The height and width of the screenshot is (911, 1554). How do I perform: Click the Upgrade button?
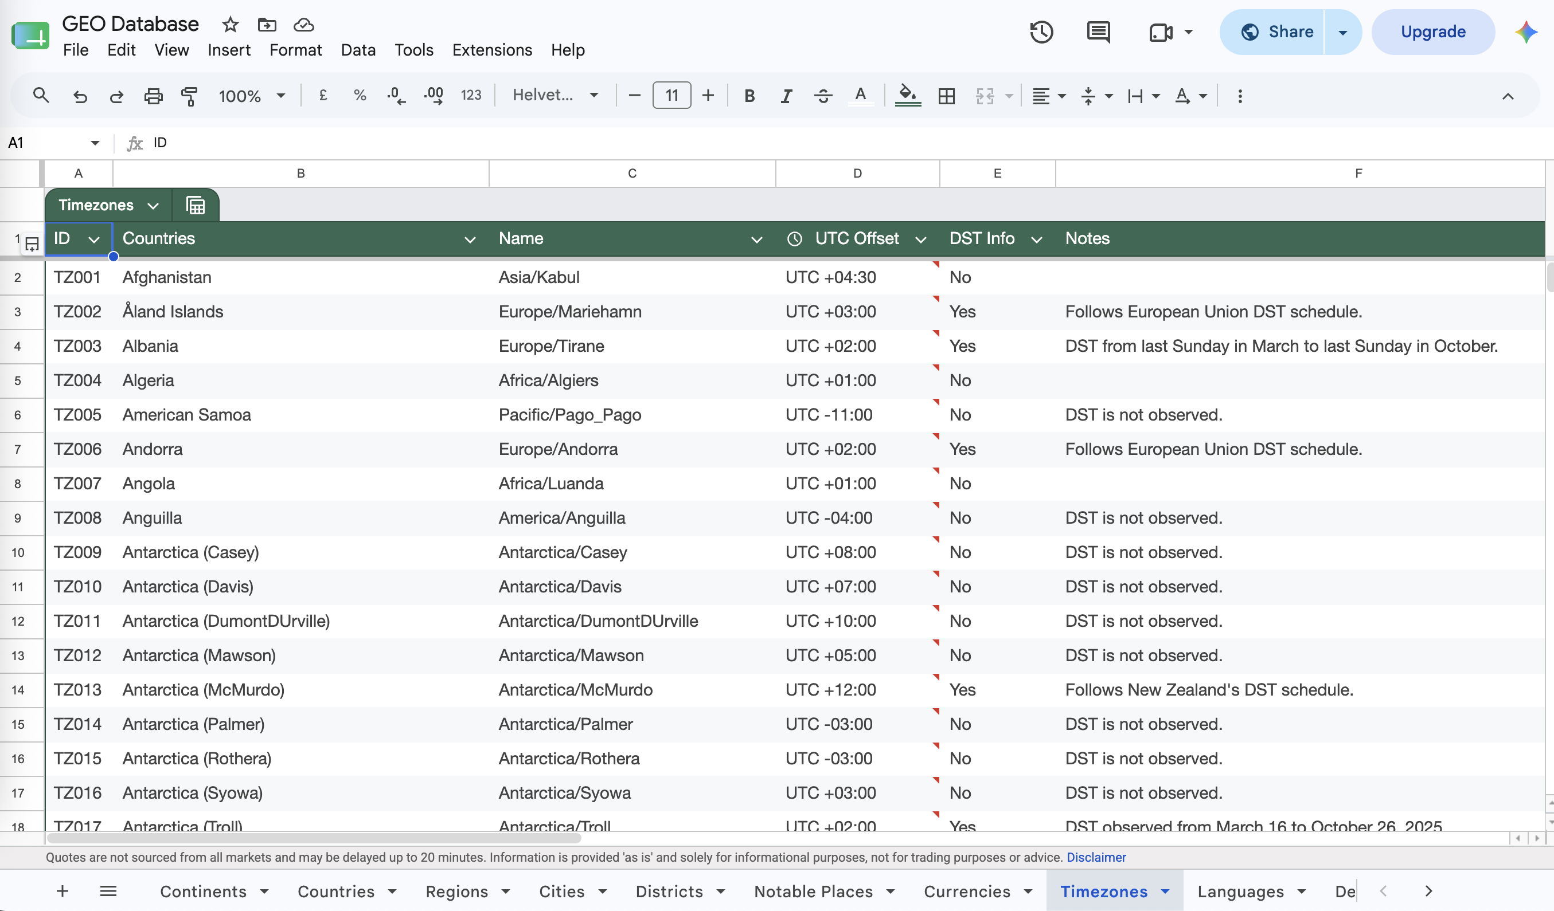pyautogui.click(x=1432, y=32)
